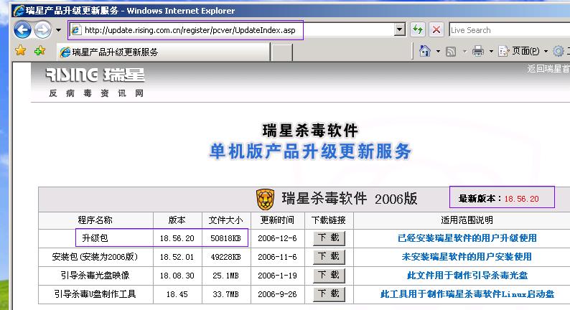Click the Back navigation arrow

tap(22, 30)
